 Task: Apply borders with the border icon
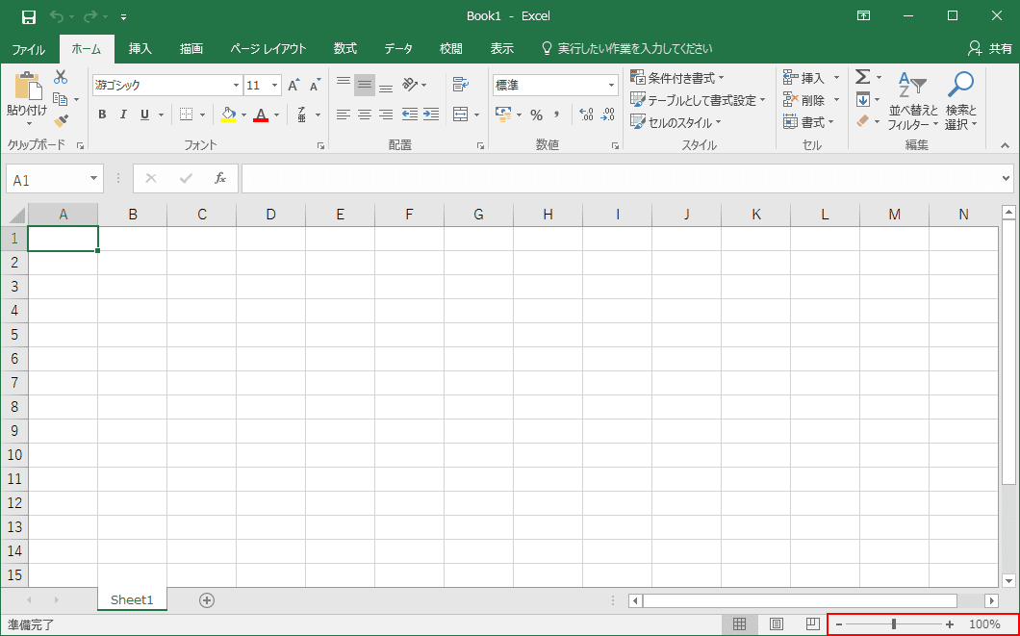(x=186, y=114)
